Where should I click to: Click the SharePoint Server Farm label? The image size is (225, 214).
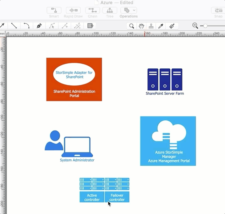(x=165, y=94)
